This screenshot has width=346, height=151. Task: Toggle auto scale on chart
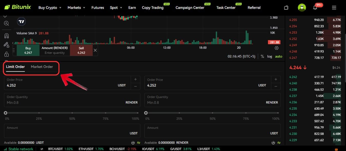click(279, 56)
